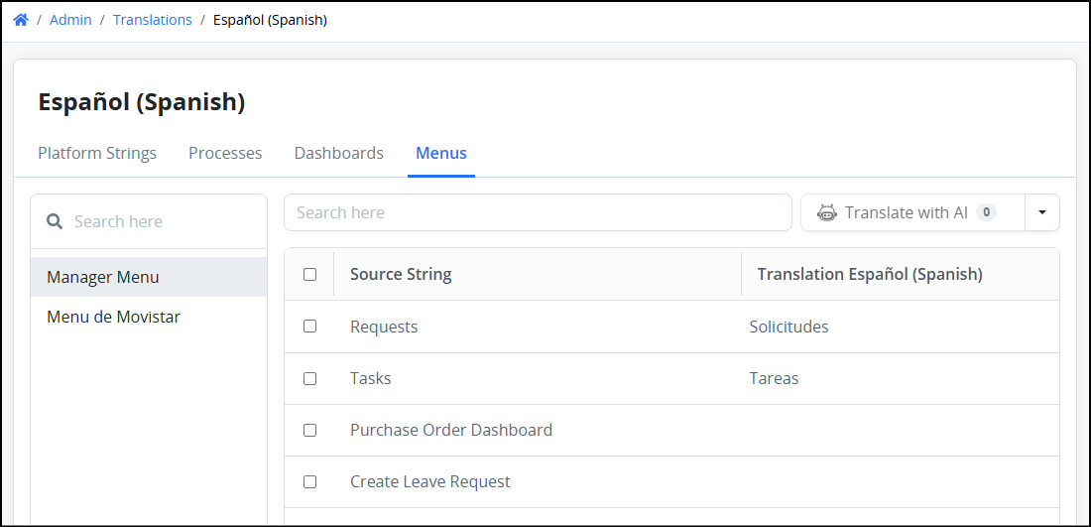This screenshot has height=527, width=1091.
Task: Check the Requests row checkbox
Action: coord(309,326)
